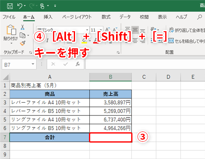
Task: Switch to the 校閲 (Review) tab
Action: [144, 17]
